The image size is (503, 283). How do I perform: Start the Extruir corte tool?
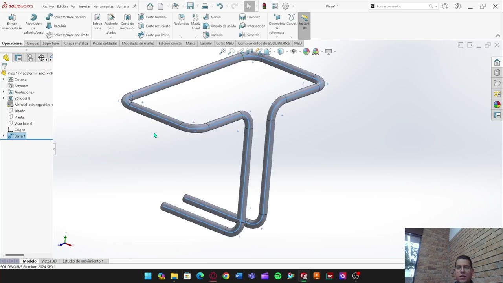(x=97, y=22)
